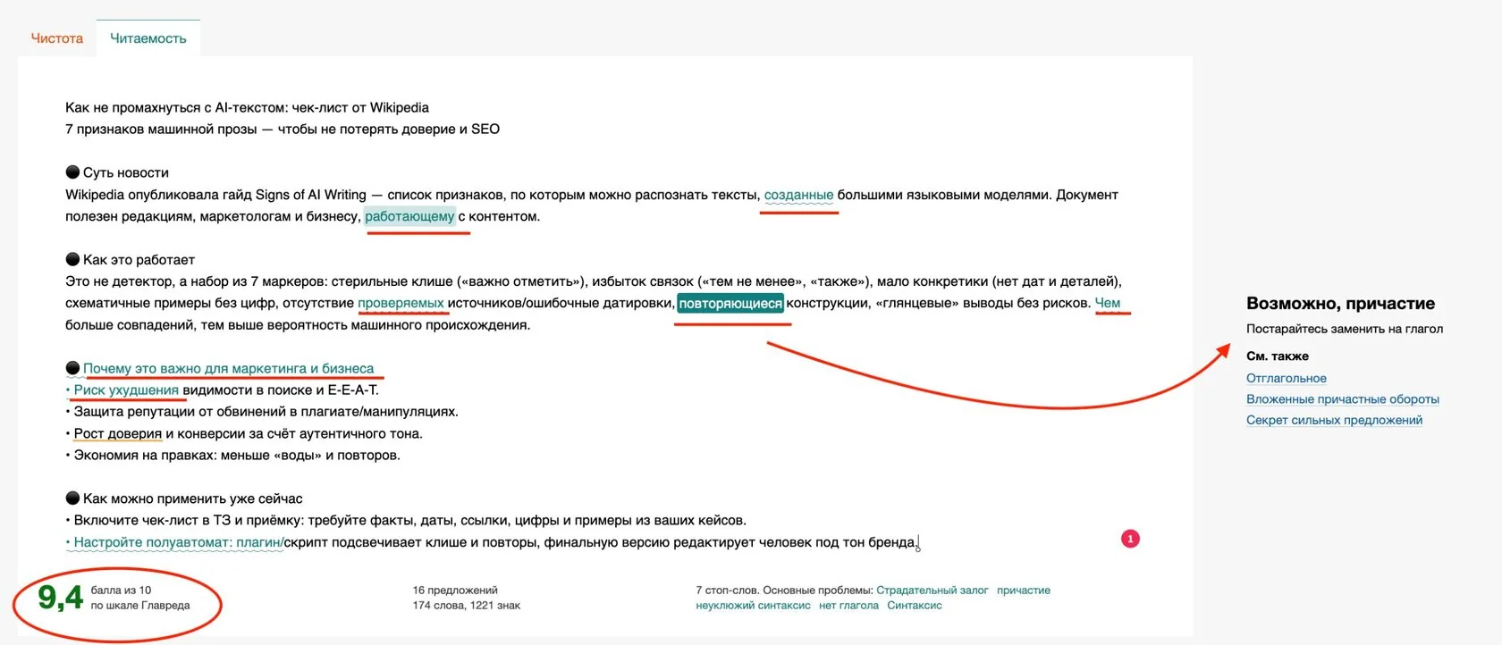Click the нет глагола problem link
1502x645 pixels.
tap(848, 606)
